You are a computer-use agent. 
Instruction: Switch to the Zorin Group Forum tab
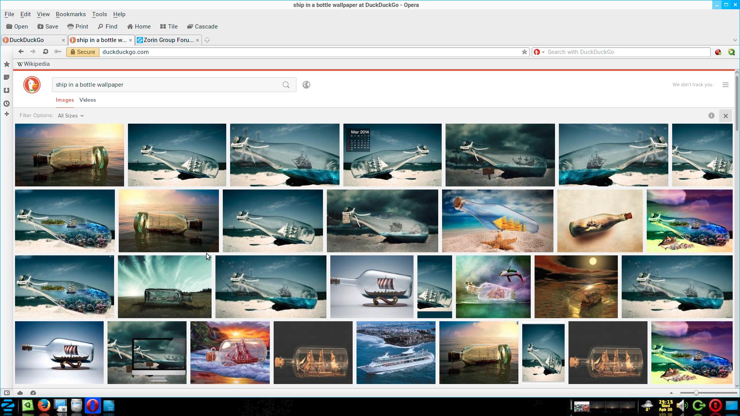168,40
